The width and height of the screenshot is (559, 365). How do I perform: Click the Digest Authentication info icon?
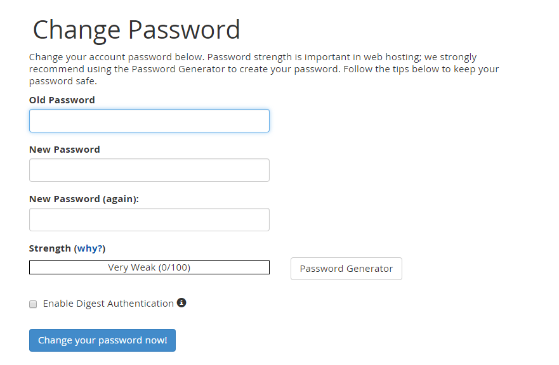pos(181,304)
